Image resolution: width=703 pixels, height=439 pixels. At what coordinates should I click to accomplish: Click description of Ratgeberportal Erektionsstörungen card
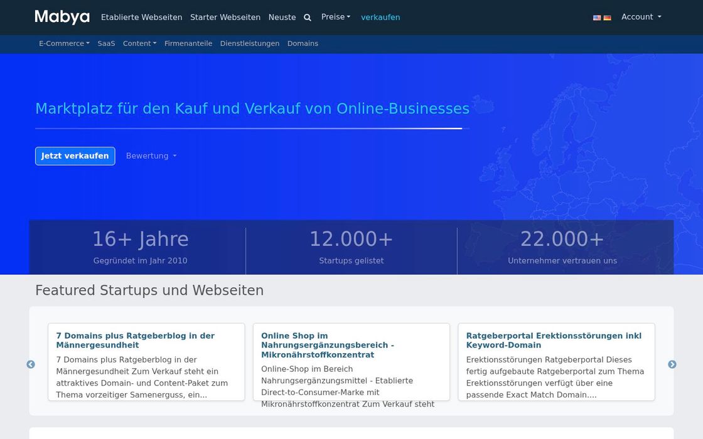(555, 377)
